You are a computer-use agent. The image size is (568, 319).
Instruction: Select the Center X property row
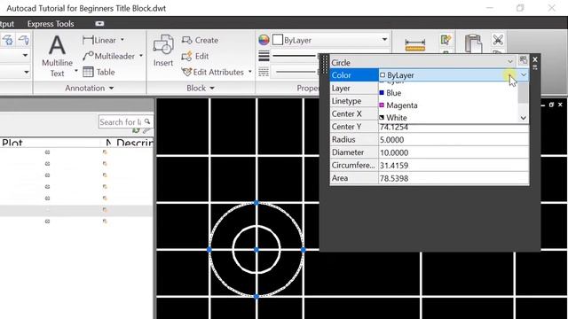coord(354,114)
